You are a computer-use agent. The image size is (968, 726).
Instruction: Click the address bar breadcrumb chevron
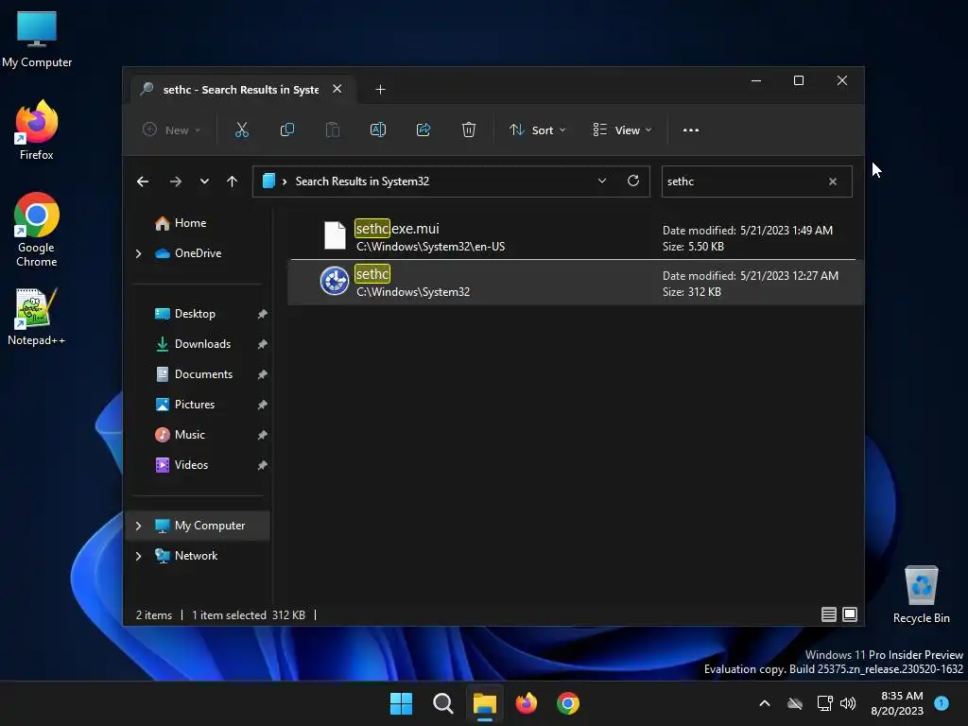click(x=285, y=181)
